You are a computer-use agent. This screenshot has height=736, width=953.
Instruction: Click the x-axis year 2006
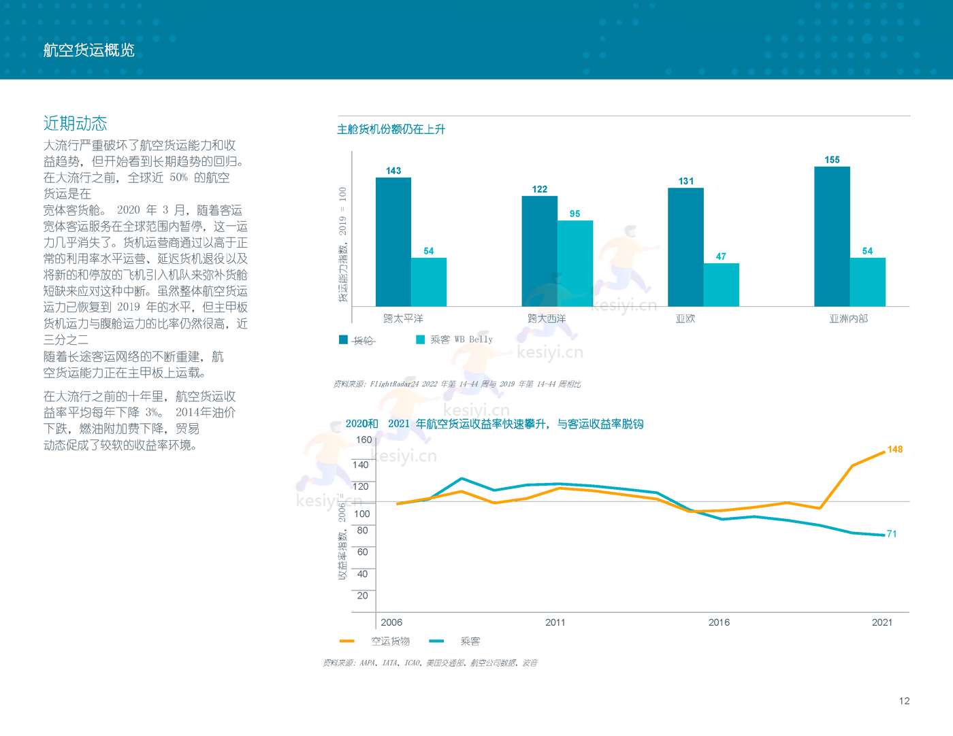(391, 622)
